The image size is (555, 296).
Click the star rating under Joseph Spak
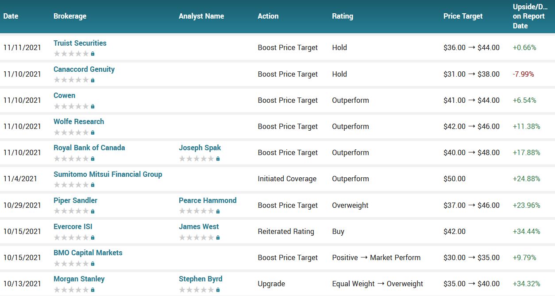pos(197,159)
